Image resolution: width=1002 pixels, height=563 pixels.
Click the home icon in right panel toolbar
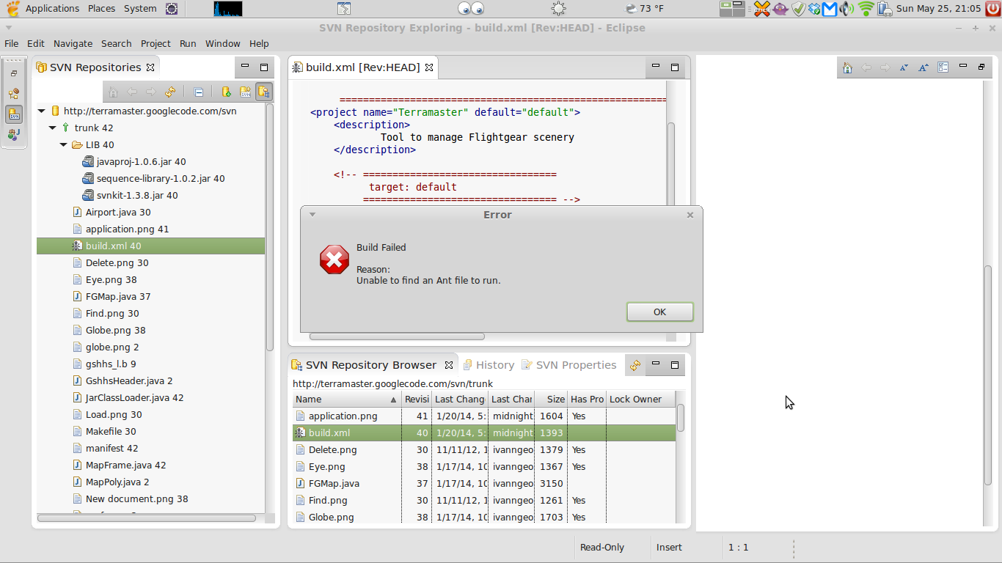pyautogui.click(x=847, y=67)
